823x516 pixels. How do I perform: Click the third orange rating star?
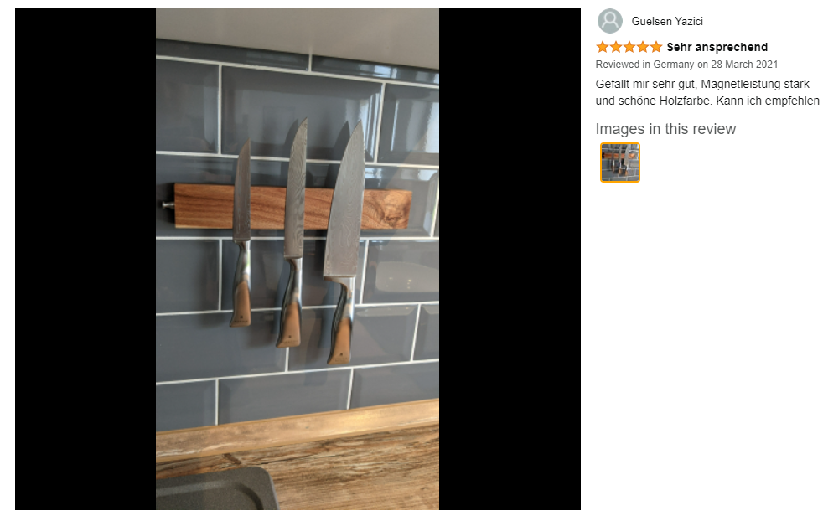click(629, 47)
